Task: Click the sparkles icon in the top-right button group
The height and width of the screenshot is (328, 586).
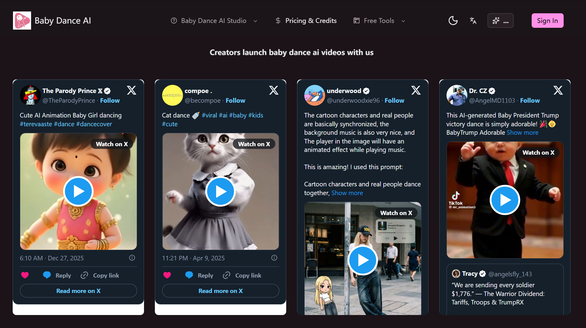Action: point(496,20)
